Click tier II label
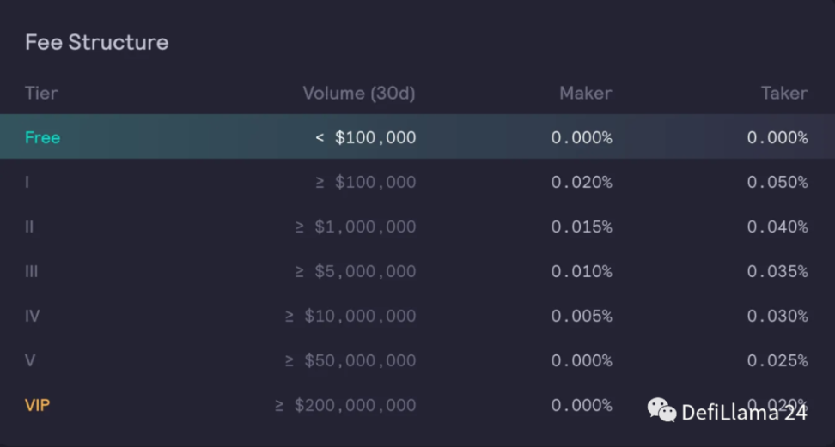Image resolution: width=835 pixels, height=447 pixels. (x=30, y=227)
